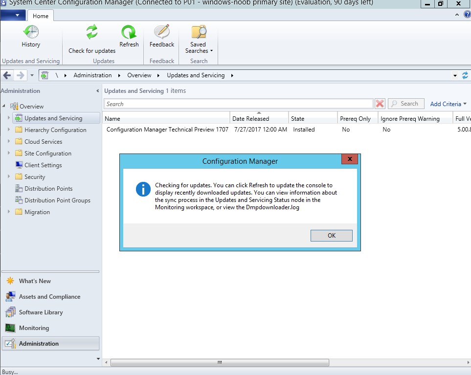
Task: Expand the Cloud Services node
Action: pos(9,141)
